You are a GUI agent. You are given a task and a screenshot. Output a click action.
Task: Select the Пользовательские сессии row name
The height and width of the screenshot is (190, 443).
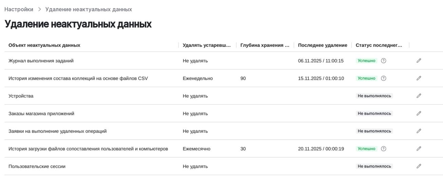click(x=37, y=166)
